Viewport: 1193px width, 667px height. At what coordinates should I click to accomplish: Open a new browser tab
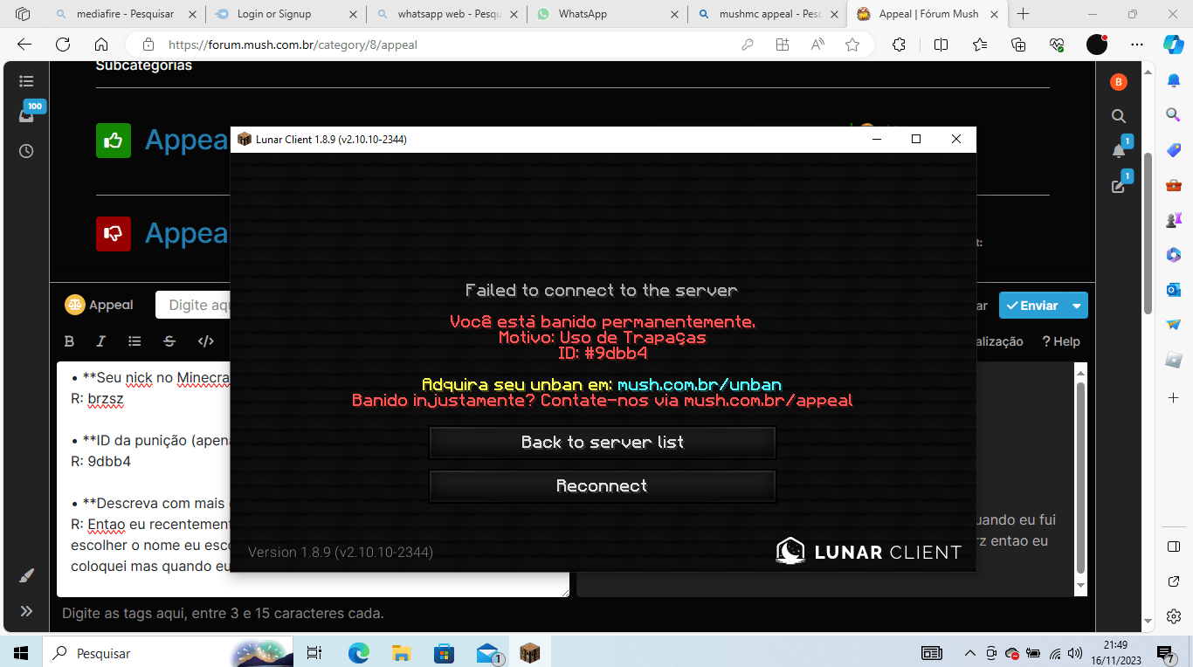[1024, 14]
